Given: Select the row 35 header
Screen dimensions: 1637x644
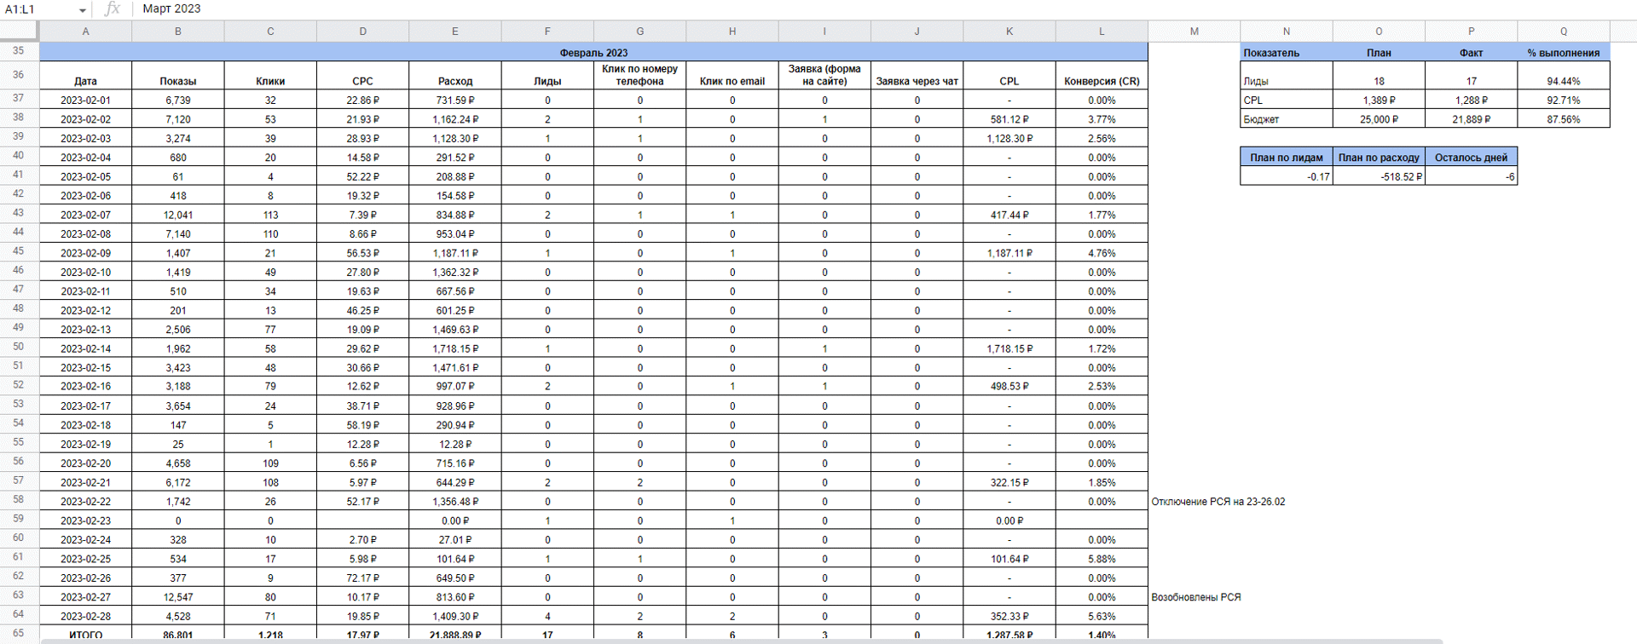Looking at the screenshot, I should (19, 51).
